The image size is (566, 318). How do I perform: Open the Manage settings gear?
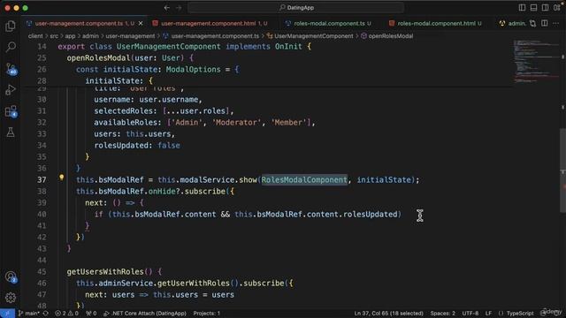tap(11, 298)
